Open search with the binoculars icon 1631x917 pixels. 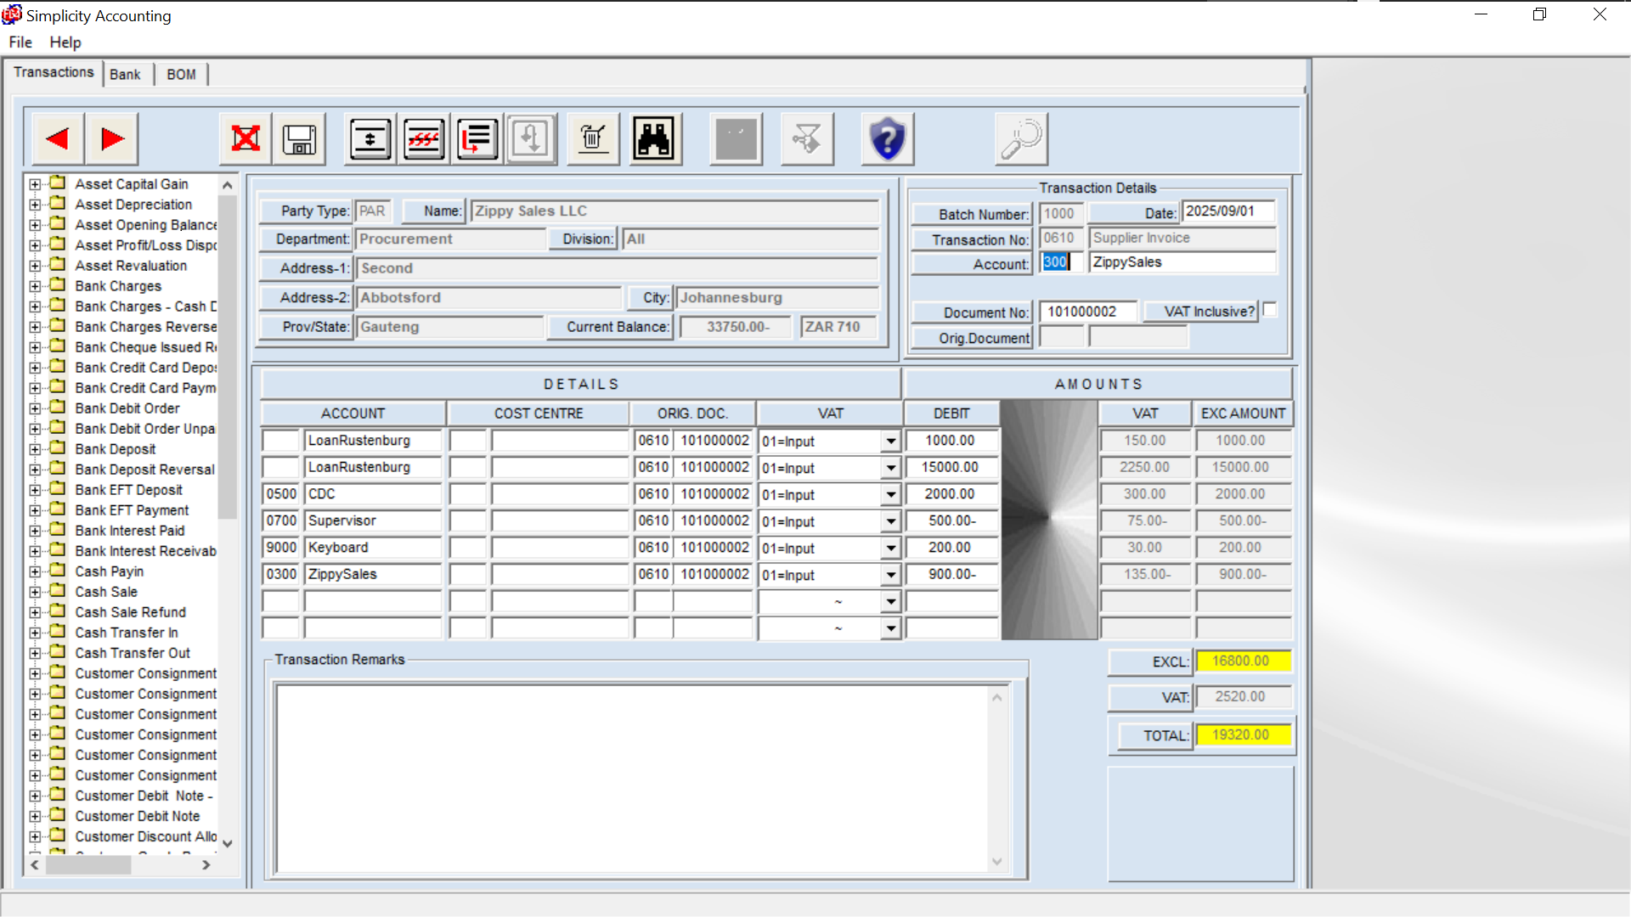(654, 138)
